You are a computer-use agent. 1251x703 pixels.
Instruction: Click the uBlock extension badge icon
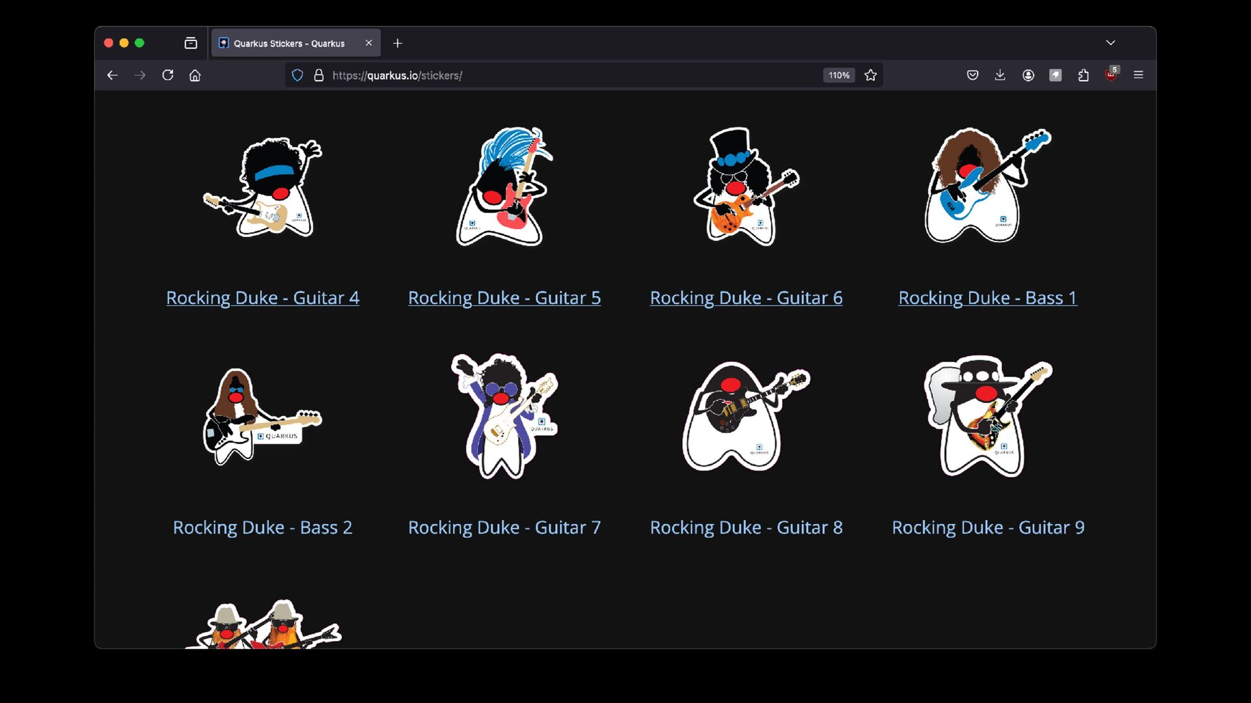[x=1111, y=76]
